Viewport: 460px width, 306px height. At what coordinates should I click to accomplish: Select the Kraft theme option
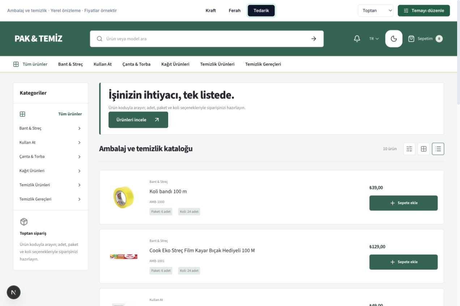tap(211, 11)
